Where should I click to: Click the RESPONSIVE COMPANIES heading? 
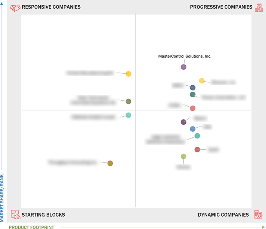51,7
